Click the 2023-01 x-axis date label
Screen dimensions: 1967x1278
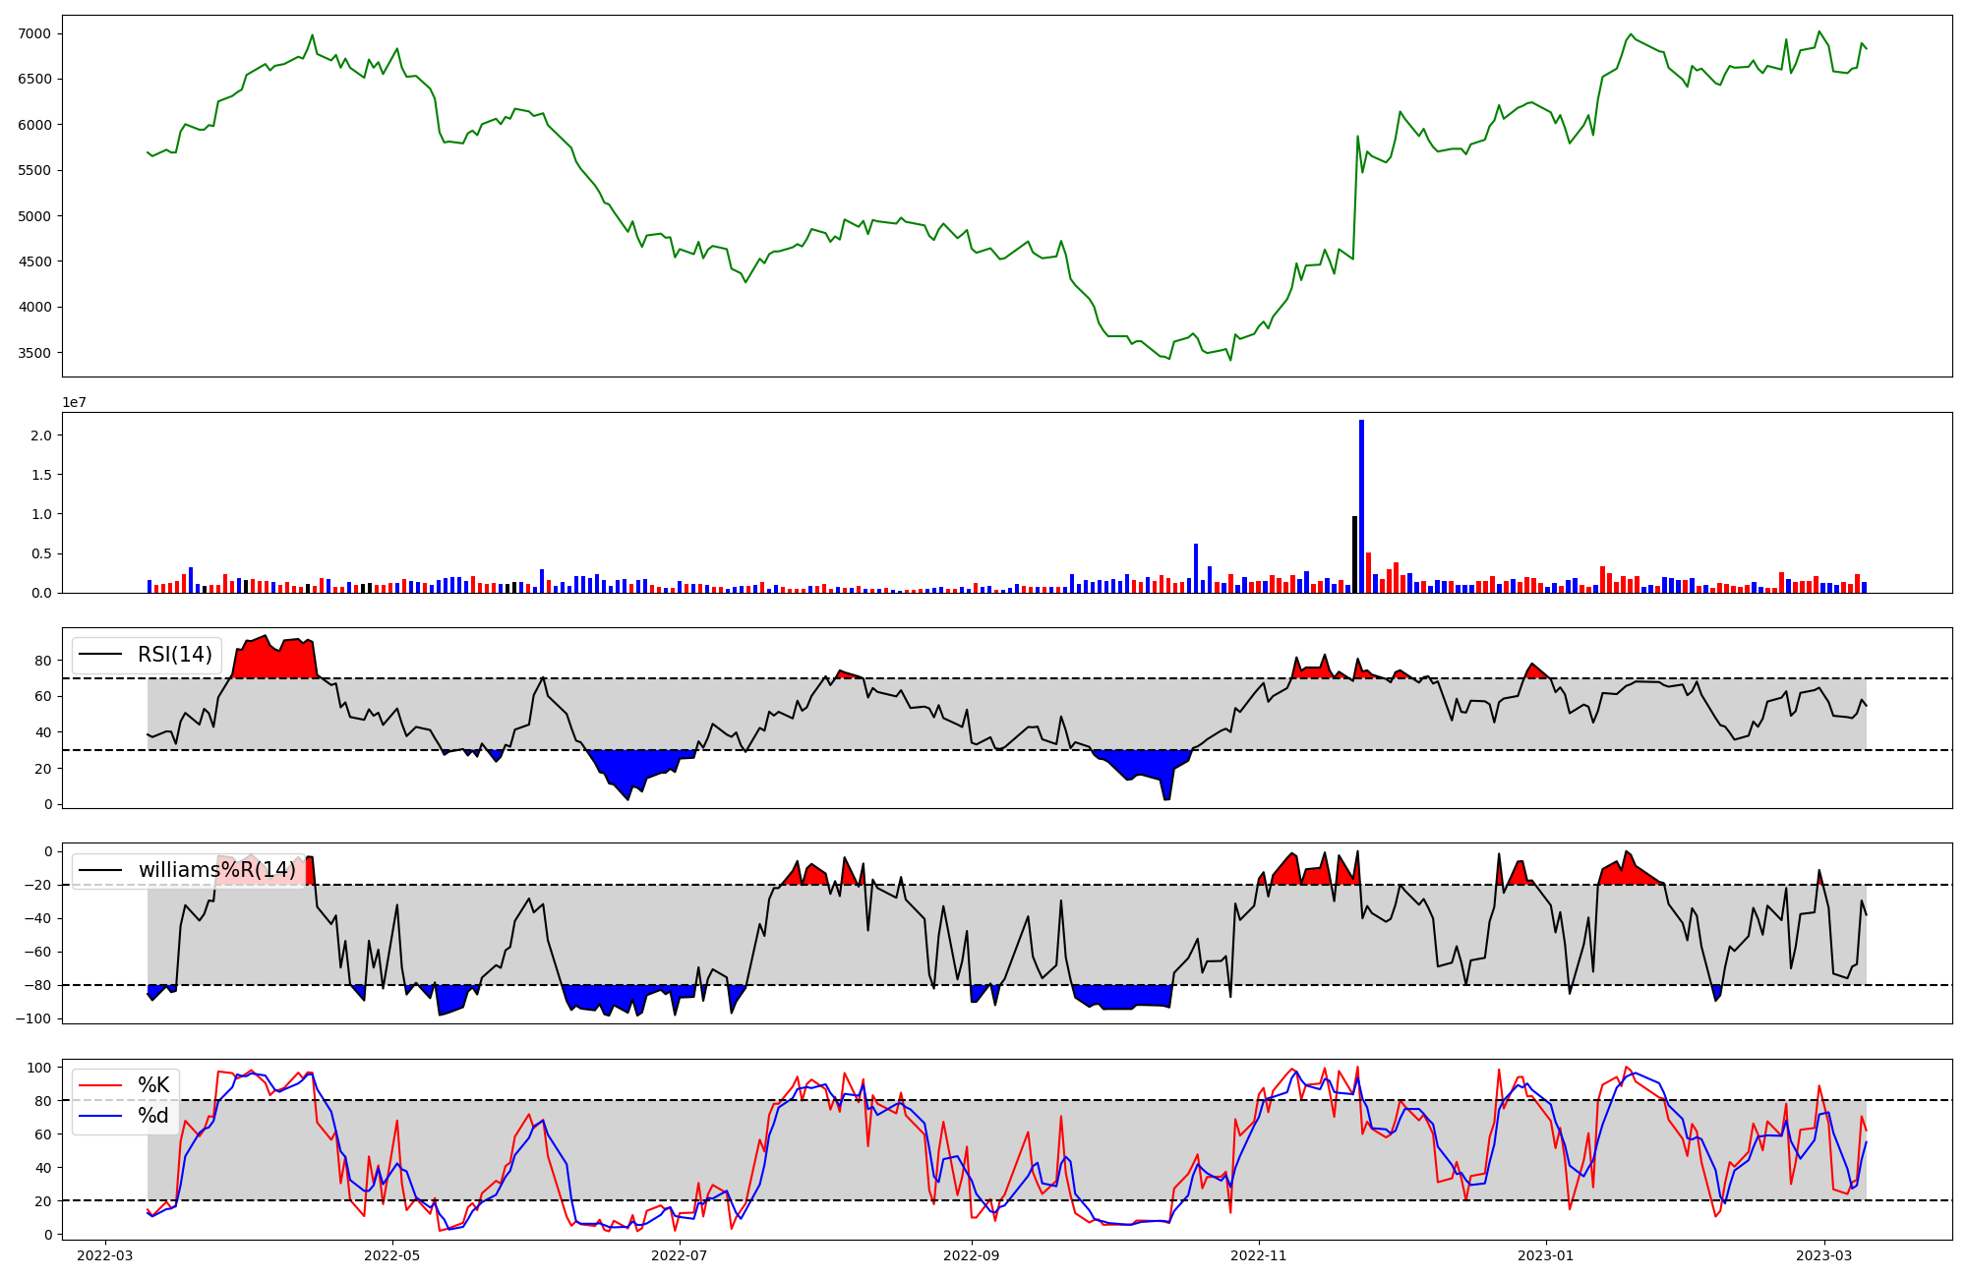point(1546,1255)
